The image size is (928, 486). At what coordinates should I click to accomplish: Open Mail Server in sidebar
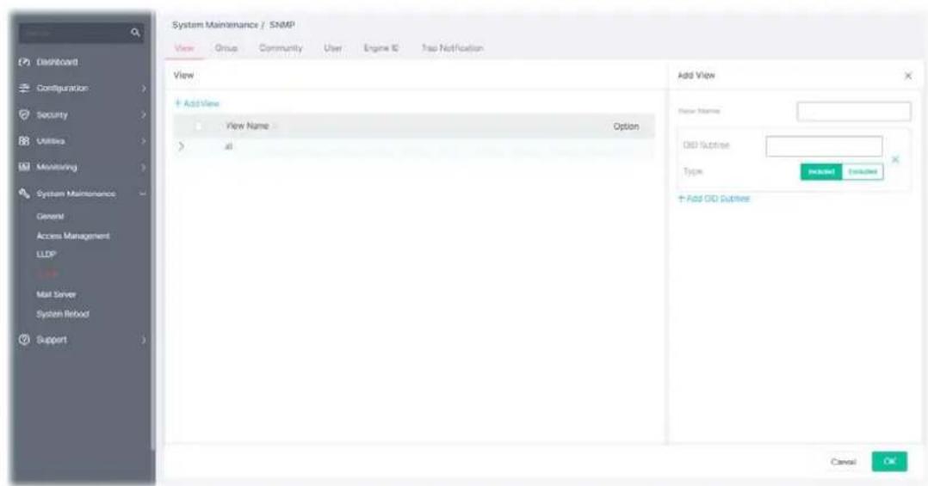pos(56,294)
